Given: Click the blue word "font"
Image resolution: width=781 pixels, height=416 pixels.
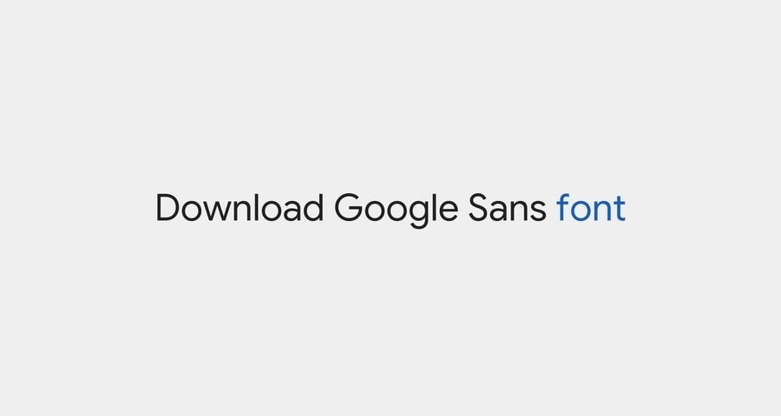Looking at the screenshot, I should point(591,207).
